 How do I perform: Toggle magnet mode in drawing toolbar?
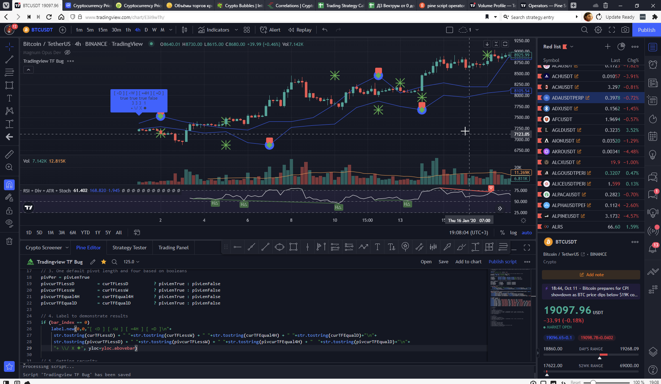point(9,185)
